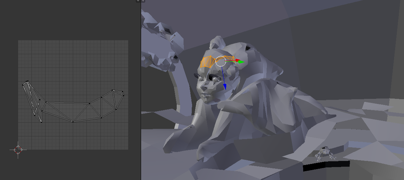Click the white circle at manipulator center
This screenshot has width=404, height=180.
coord(220,61)
